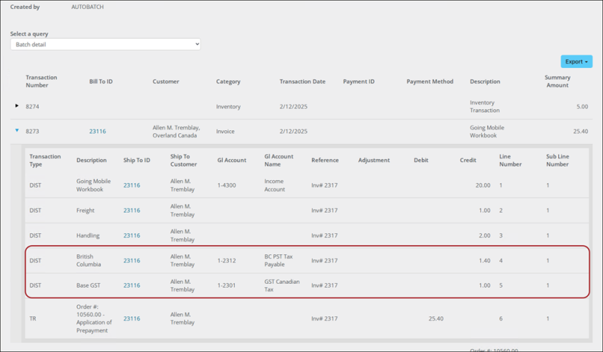Image resolution: width=603 pixels, height=352 pixels.
Task: Select BC PST Tax Payable cell
Action: (x=279, y=260)
